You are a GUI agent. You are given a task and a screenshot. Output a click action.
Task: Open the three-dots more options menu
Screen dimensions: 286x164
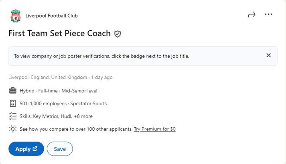[268, 14]
